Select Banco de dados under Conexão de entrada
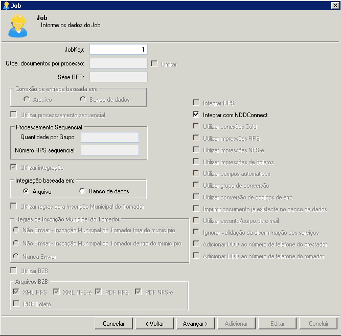Screen dimensions: 341x336 pyautogui.click(x=83, y=99)
